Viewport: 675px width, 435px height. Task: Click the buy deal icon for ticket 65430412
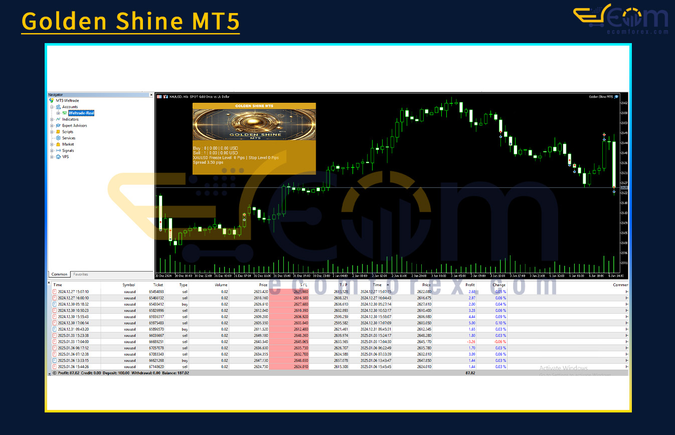55,304
